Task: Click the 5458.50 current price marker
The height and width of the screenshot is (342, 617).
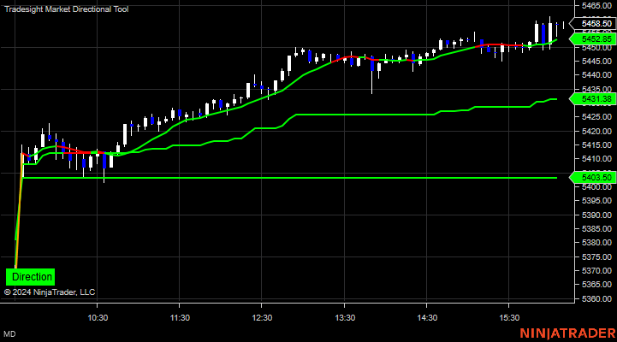Action: pos(593,24)
